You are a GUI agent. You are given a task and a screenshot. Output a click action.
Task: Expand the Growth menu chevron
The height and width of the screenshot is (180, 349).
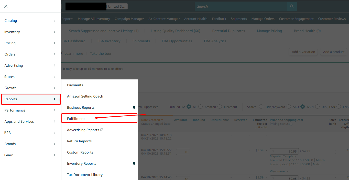coord(54,88)
